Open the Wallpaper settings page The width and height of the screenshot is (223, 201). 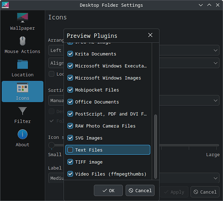[23, 22]
